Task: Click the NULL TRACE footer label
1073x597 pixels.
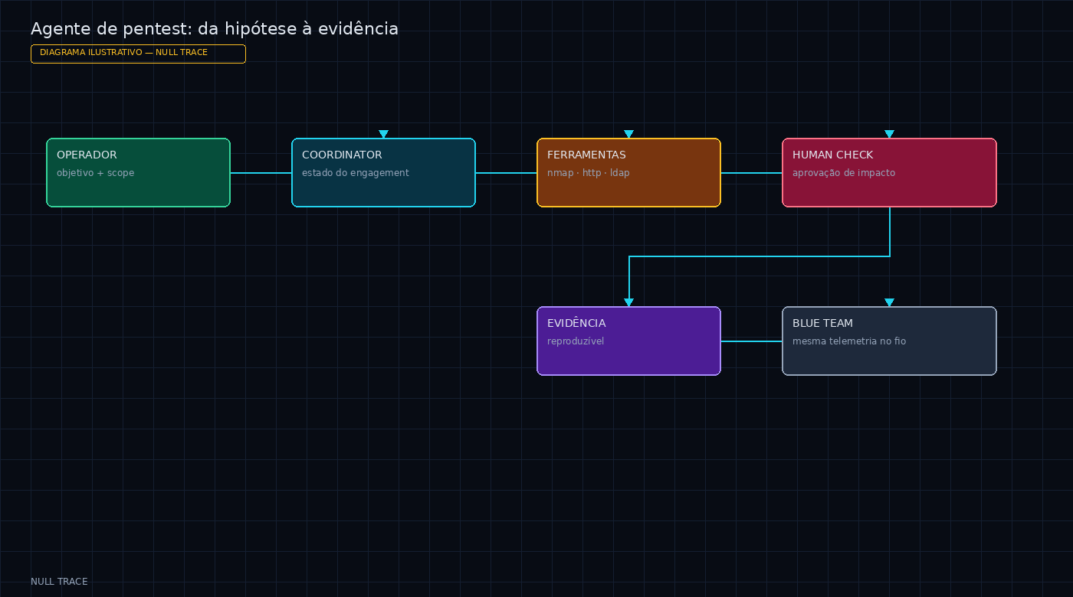Action: [x=59, y=582]
